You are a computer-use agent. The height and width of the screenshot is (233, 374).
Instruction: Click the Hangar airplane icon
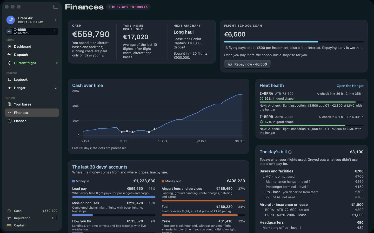coord(10,88)
